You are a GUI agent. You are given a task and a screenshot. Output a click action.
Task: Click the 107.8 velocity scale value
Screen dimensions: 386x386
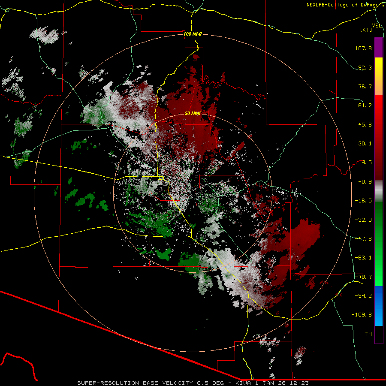point(363,48)
